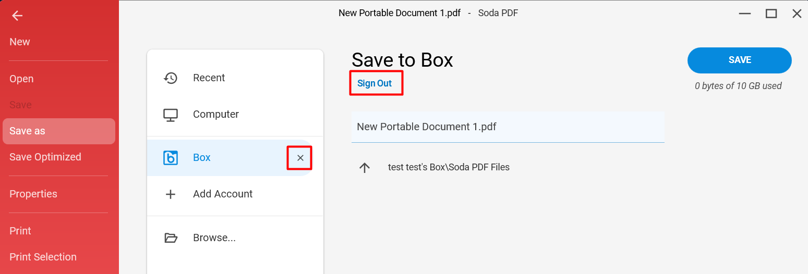Select the Recent clock icon
The image size is (808, 274).
(x=171, y=78)
